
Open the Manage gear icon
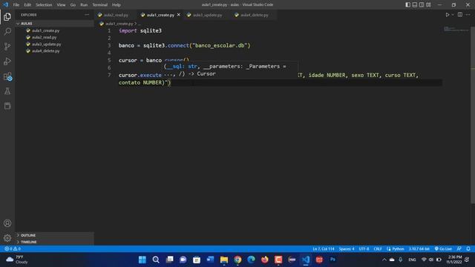7,238
